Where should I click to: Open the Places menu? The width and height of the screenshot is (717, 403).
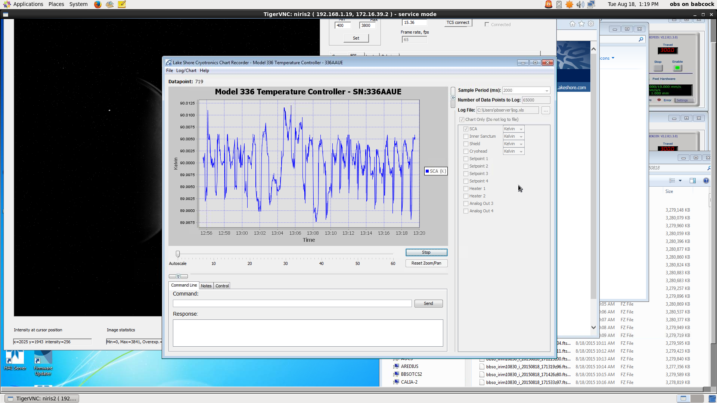pos(56,4)
